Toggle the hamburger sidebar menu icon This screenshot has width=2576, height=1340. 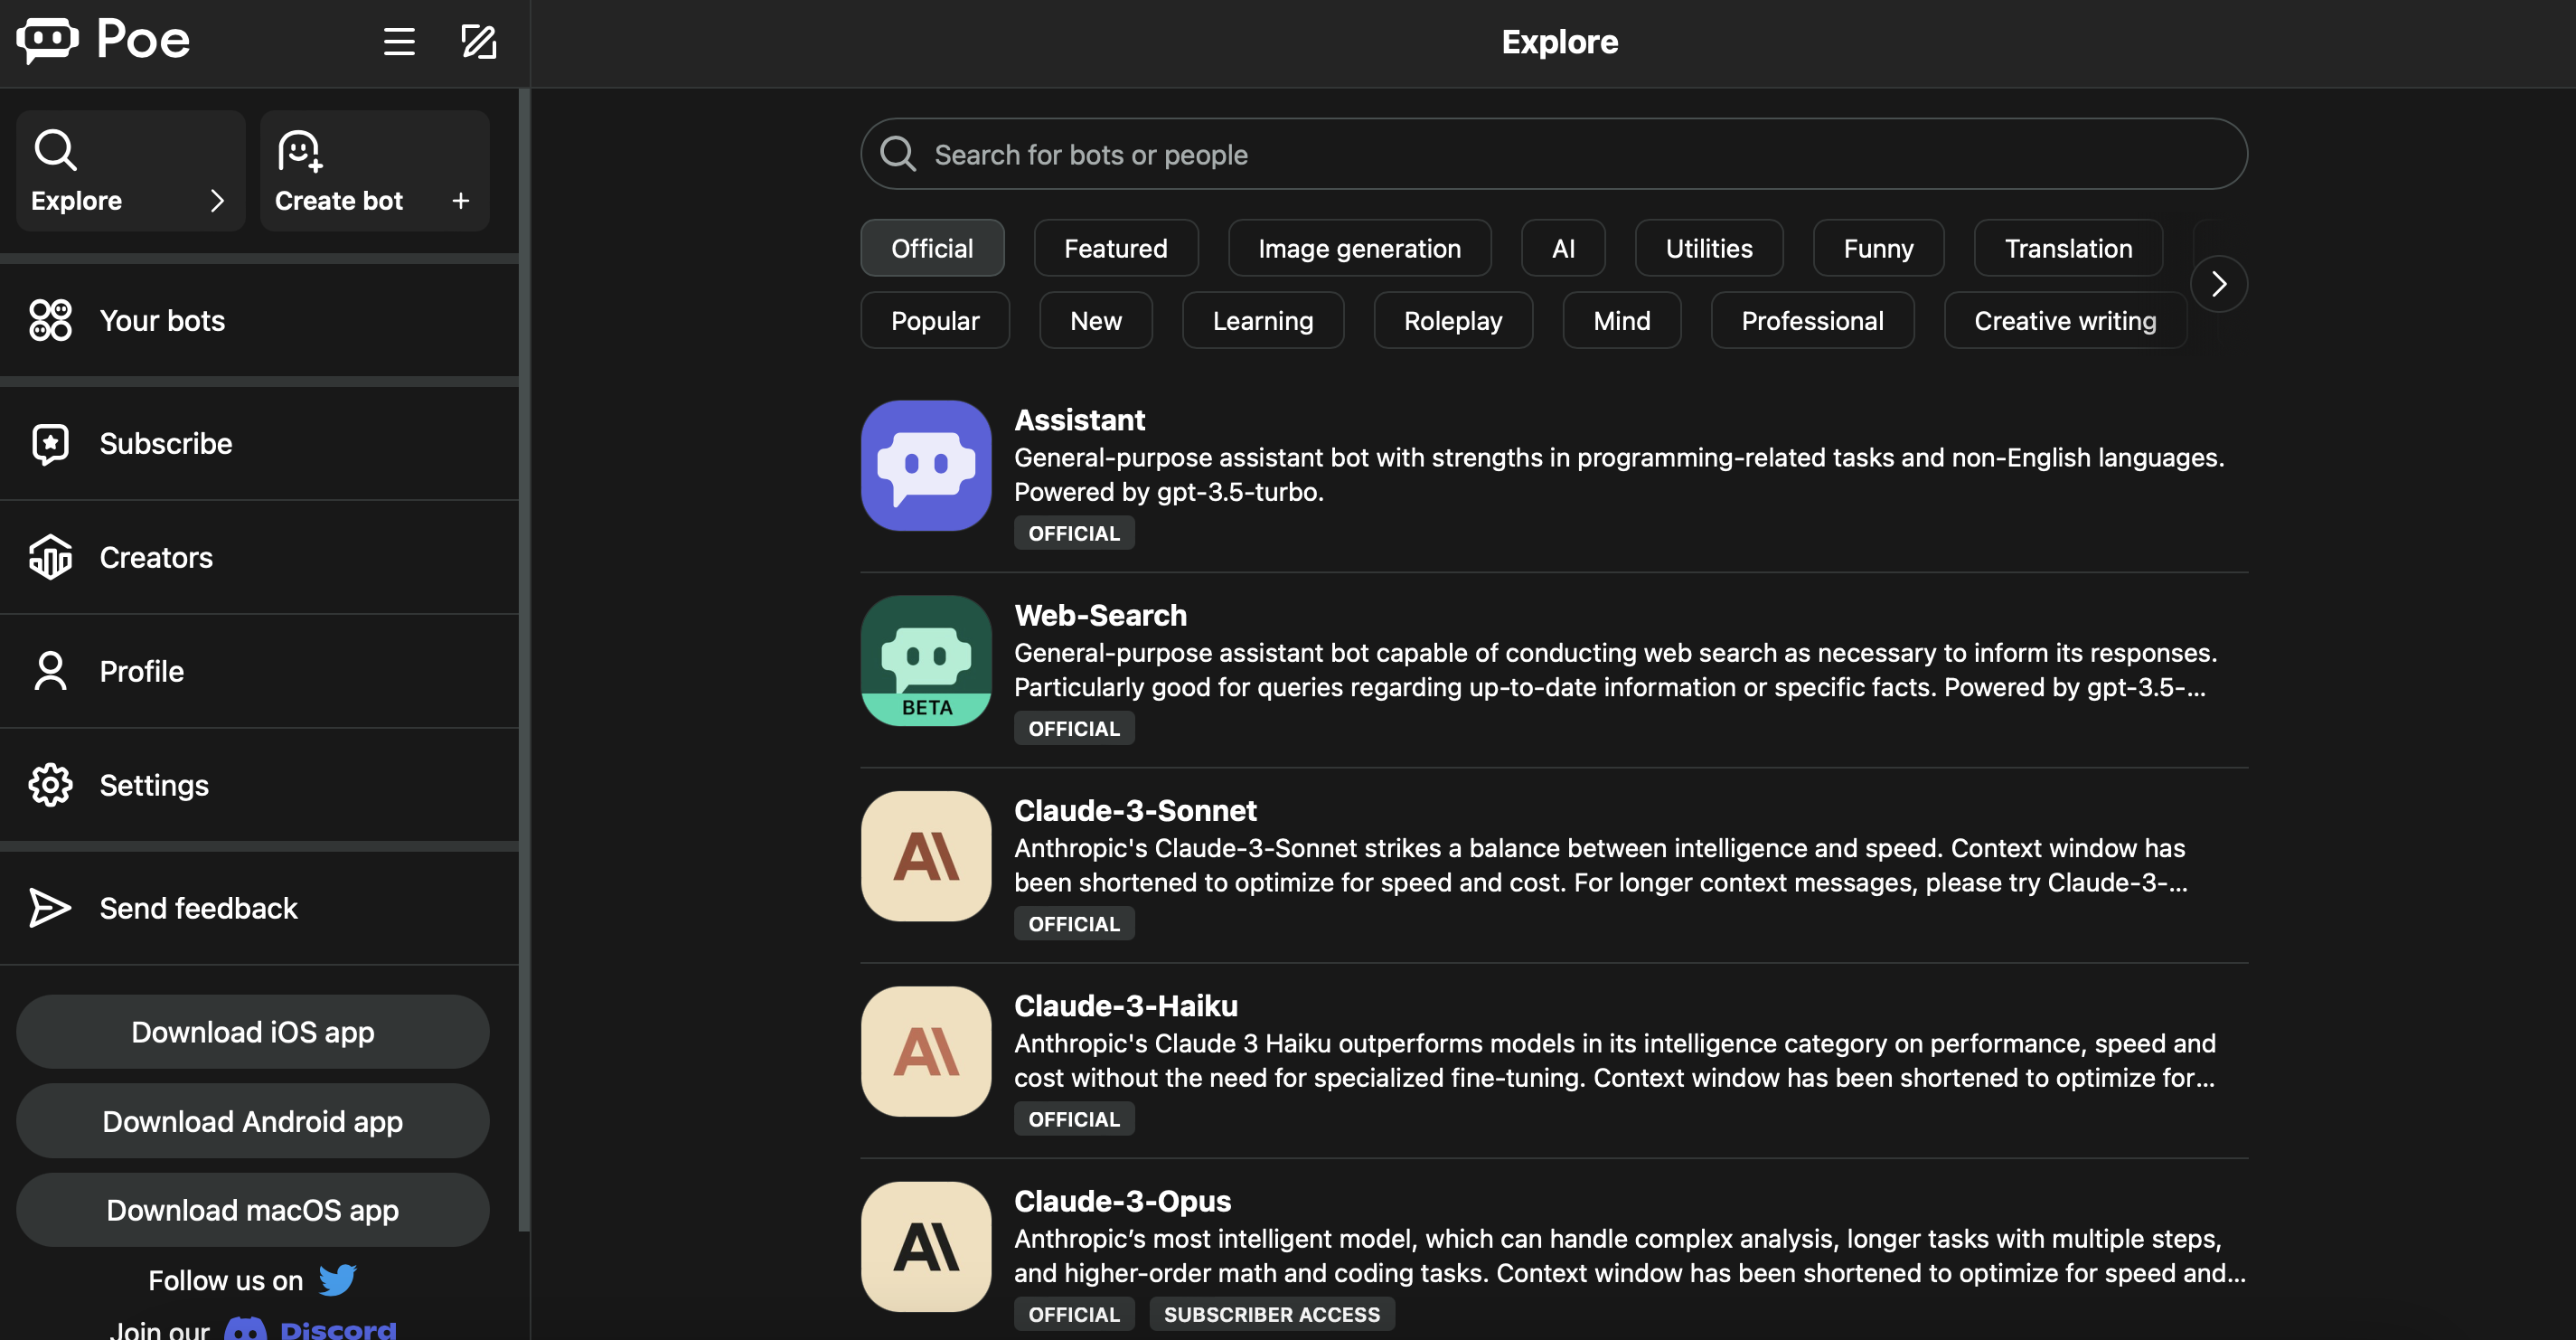pos(399,42)
